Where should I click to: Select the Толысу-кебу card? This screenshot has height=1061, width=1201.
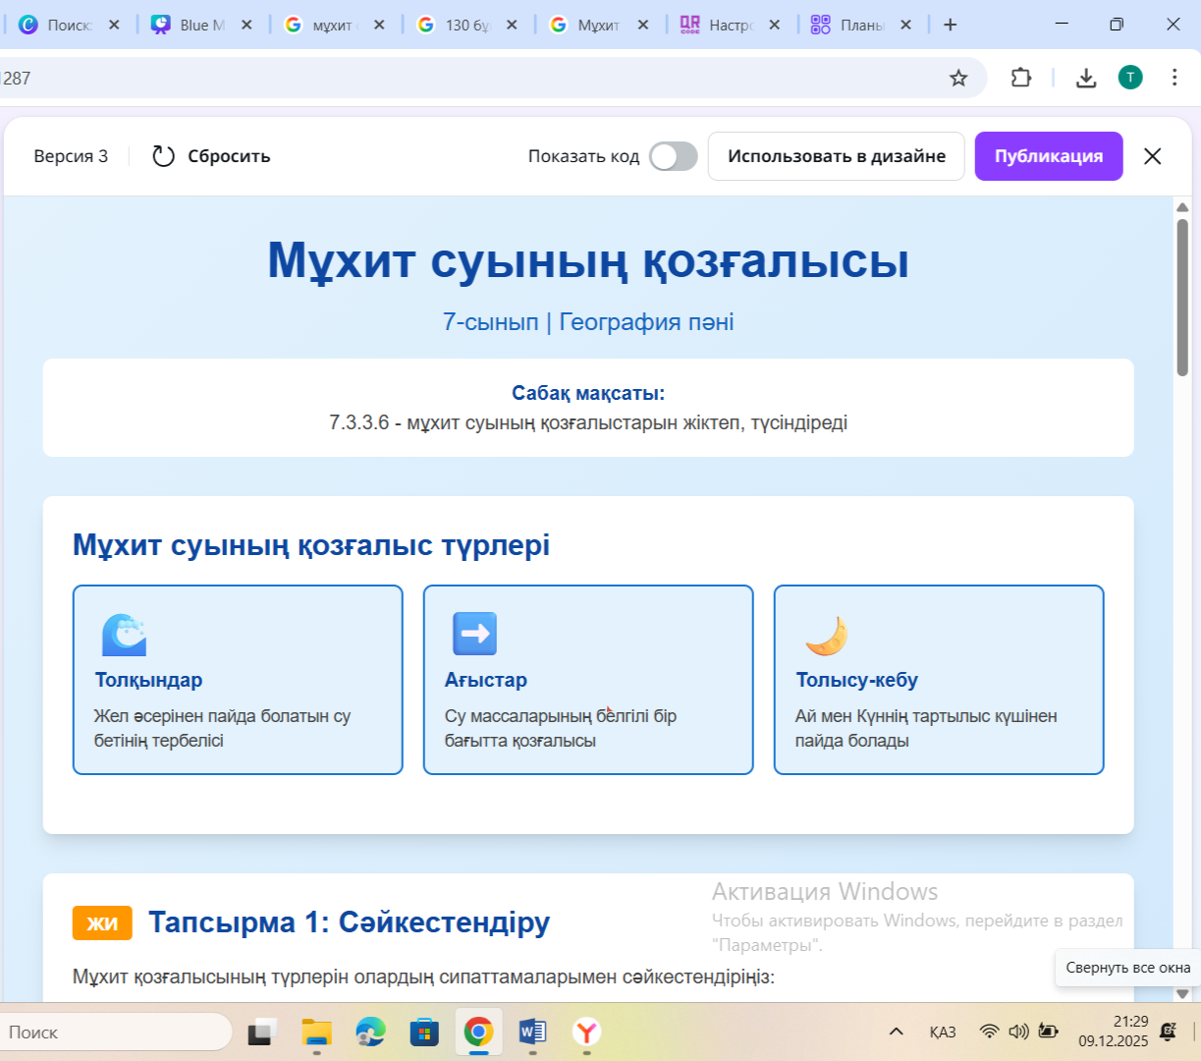[939, 680]
